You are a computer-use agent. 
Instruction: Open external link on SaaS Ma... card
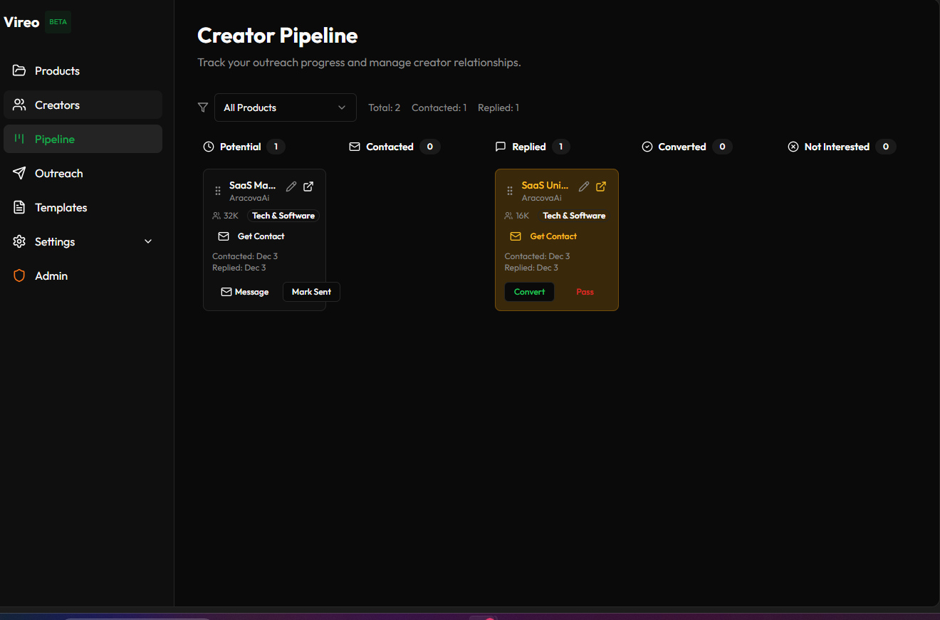(308, 186)
